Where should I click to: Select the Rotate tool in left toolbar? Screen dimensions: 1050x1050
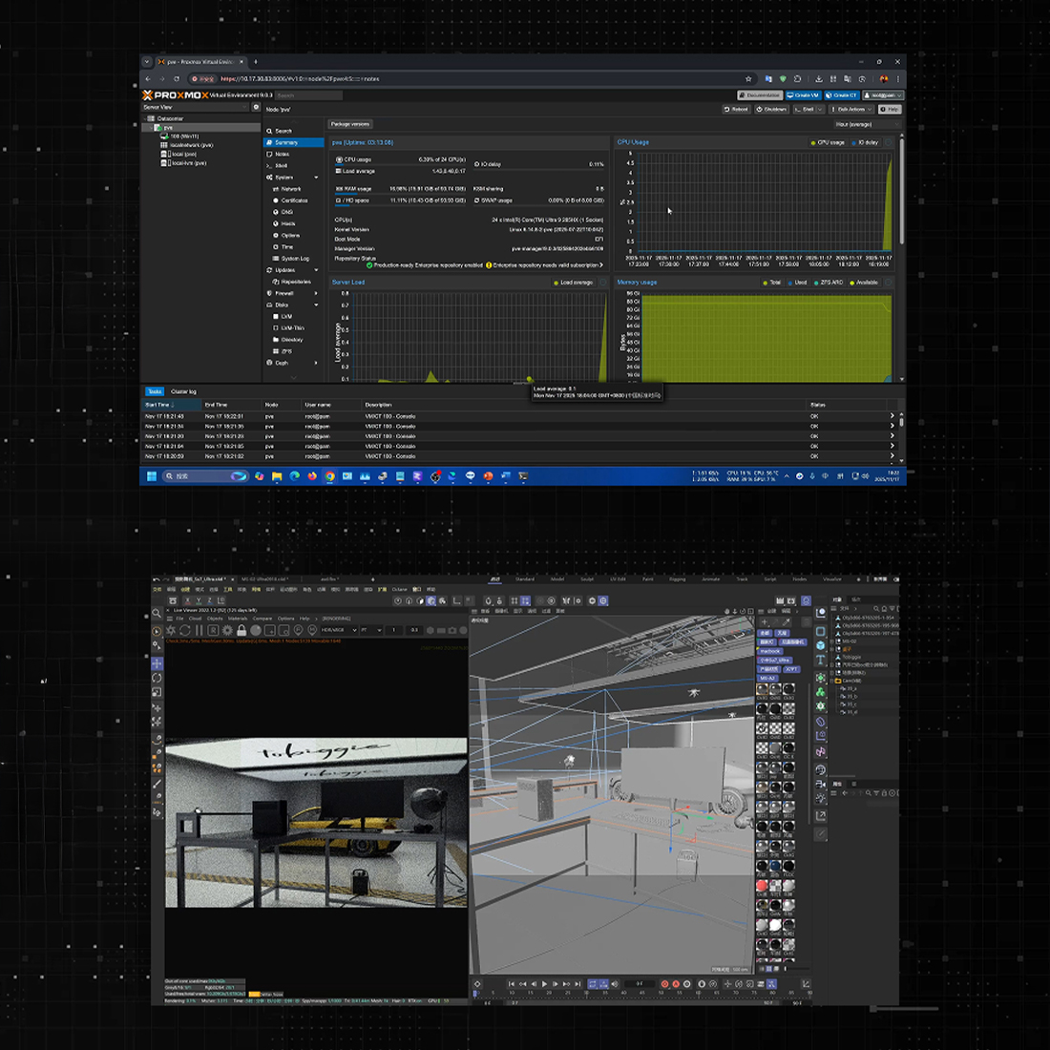157,678
